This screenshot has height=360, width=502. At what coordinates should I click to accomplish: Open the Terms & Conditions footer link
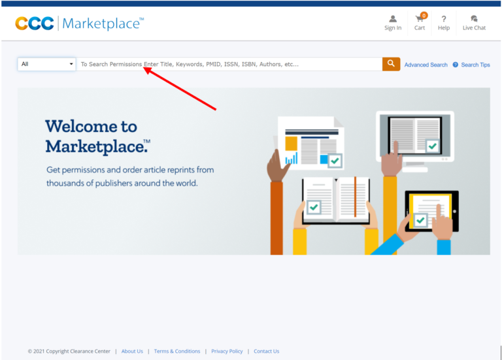tap(177, 351)
